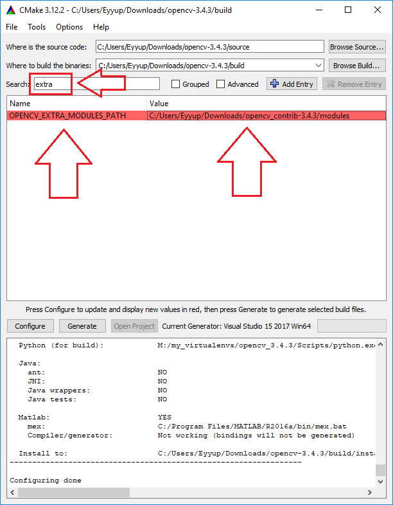Image resolution: width=393 pixels, height=505 pixels.
Task: Maximize the CMake window
Action: [x=348, y=10]
